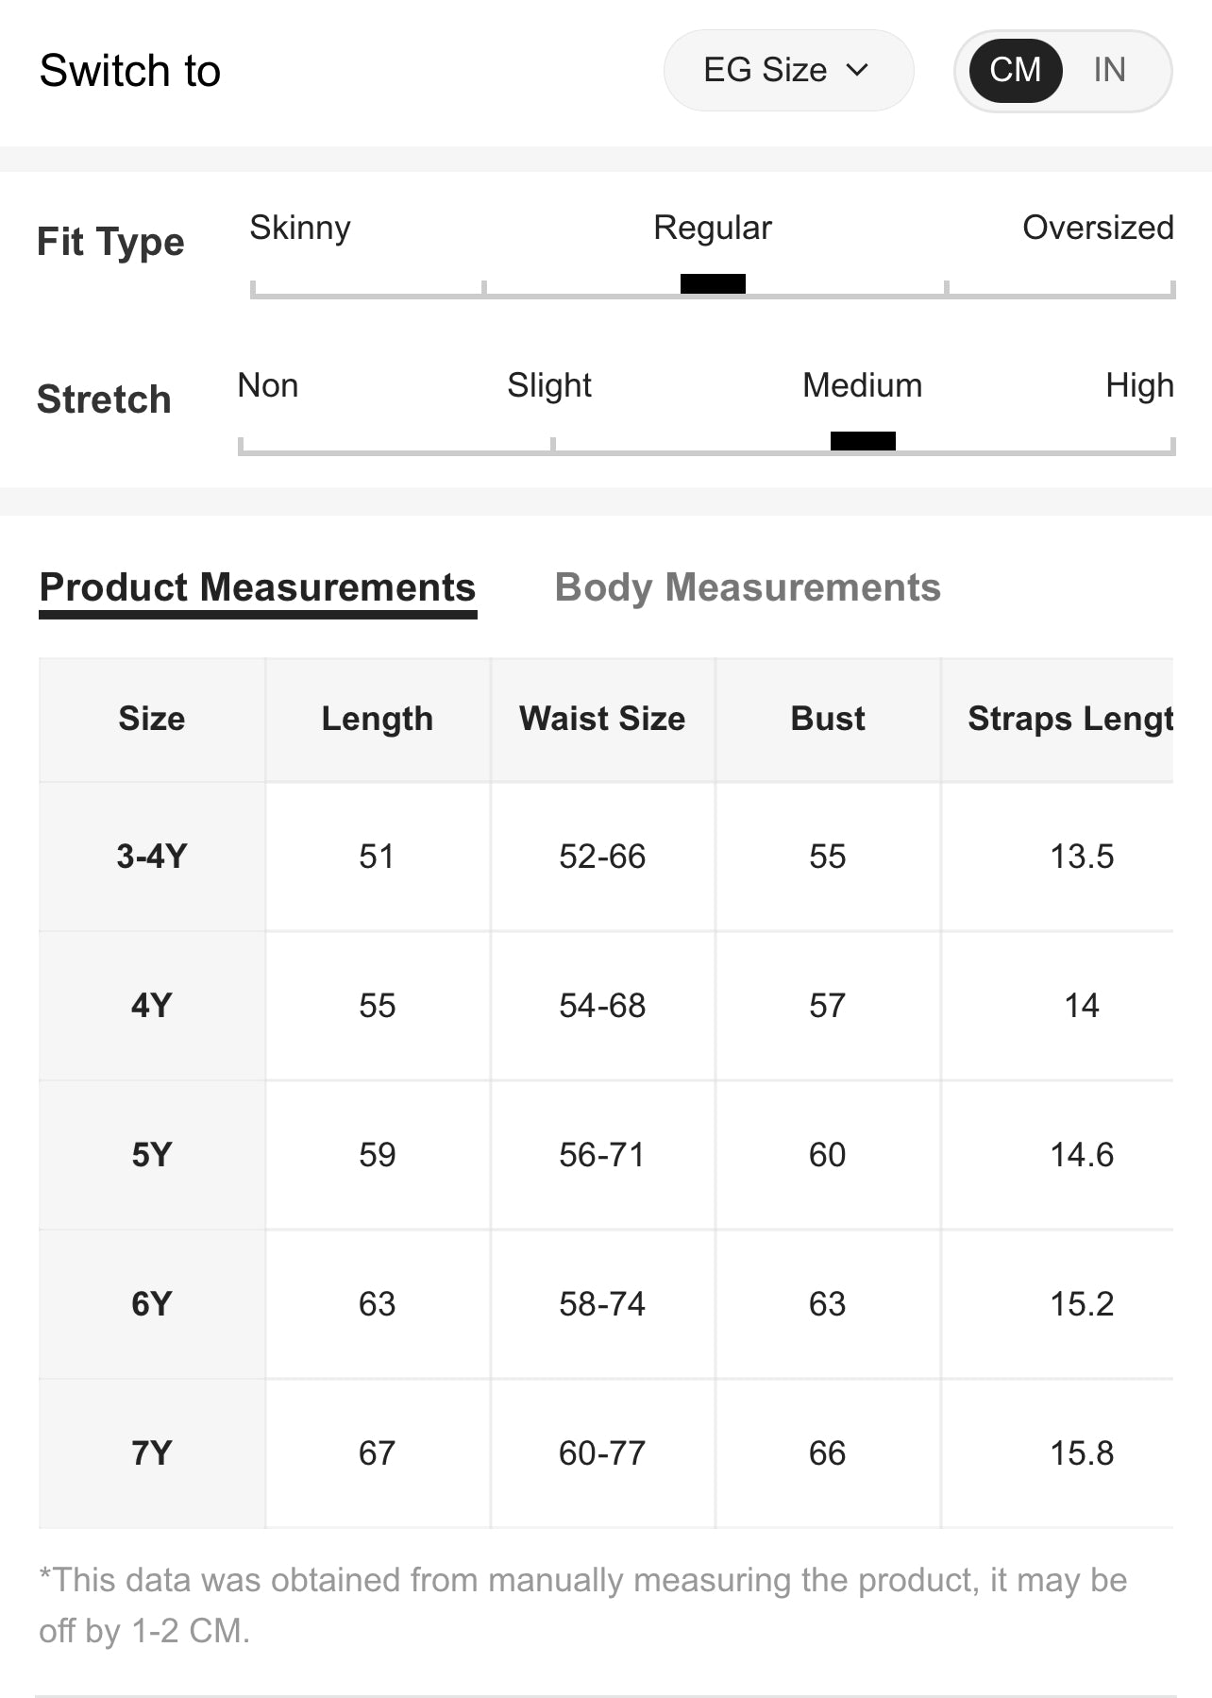
Task: Click the Regular fit type marker
Action: pyautogui.click(x=713, y=283)
